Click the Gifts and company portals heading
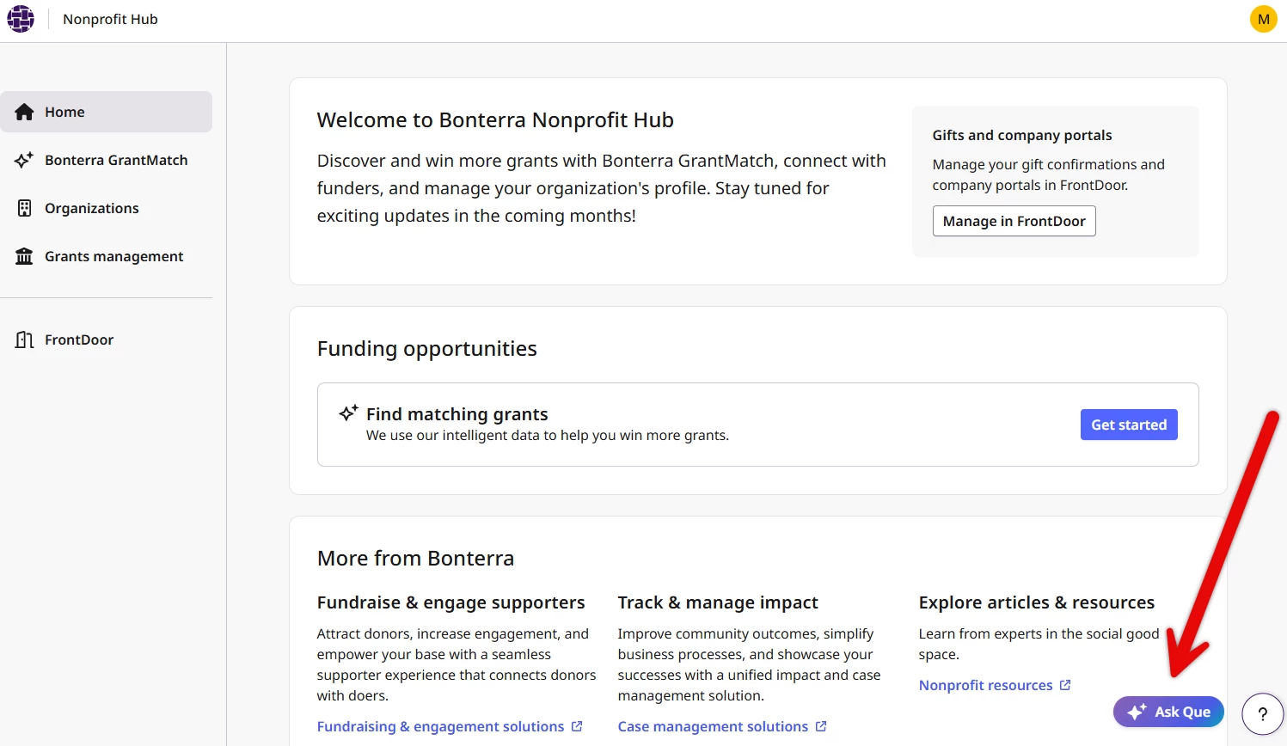Image resolution: width=1287 pixels, height=746 pixels. click(1021, 135)
